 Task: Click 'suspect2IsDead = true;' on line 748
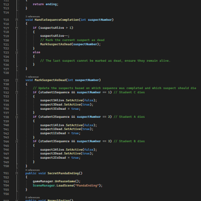click(x=60, y=158)
